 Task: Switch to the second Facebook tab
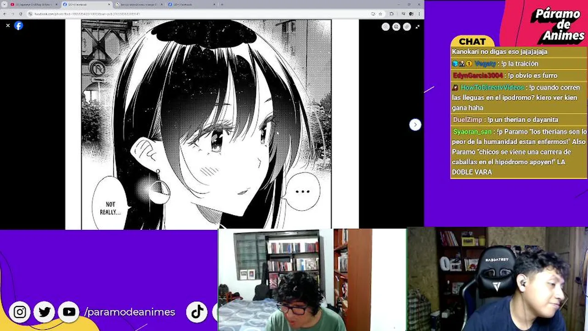(86, 5)
